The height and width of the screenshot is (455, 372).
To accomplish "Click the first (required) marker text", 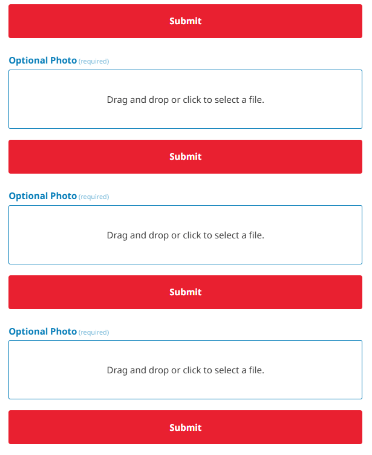I will click(x=94, y=61).
